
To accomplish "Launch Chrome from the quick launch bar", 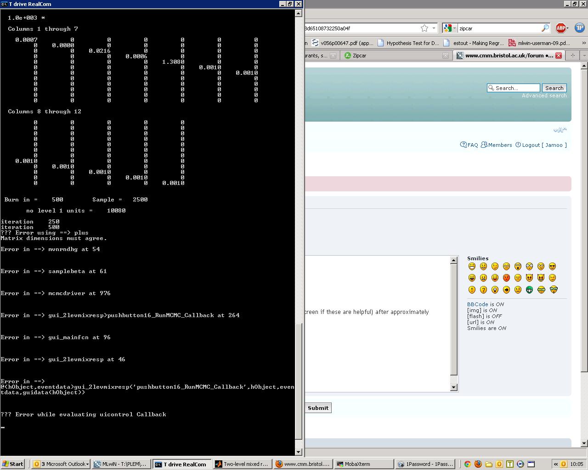I will (467, 464).
